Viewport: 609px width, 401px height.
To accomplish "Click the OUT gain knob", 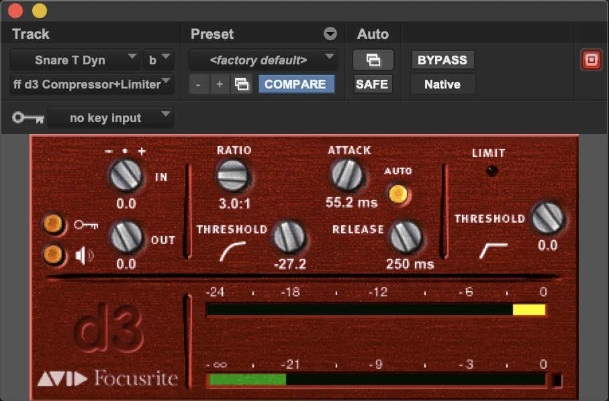I will [127, 237].
